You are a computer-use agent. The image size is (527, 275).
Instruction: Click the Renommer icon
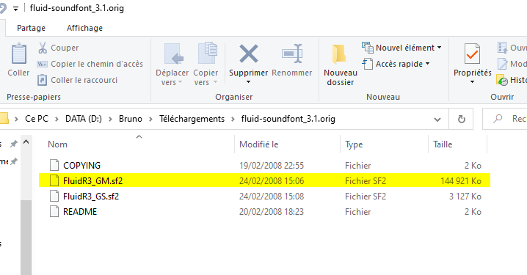click(x=291, y=54)
